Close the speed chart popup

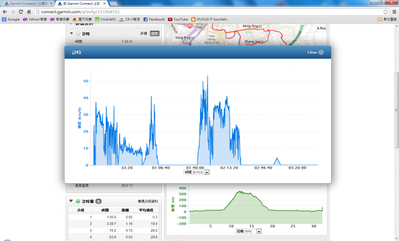coord(315,52)
